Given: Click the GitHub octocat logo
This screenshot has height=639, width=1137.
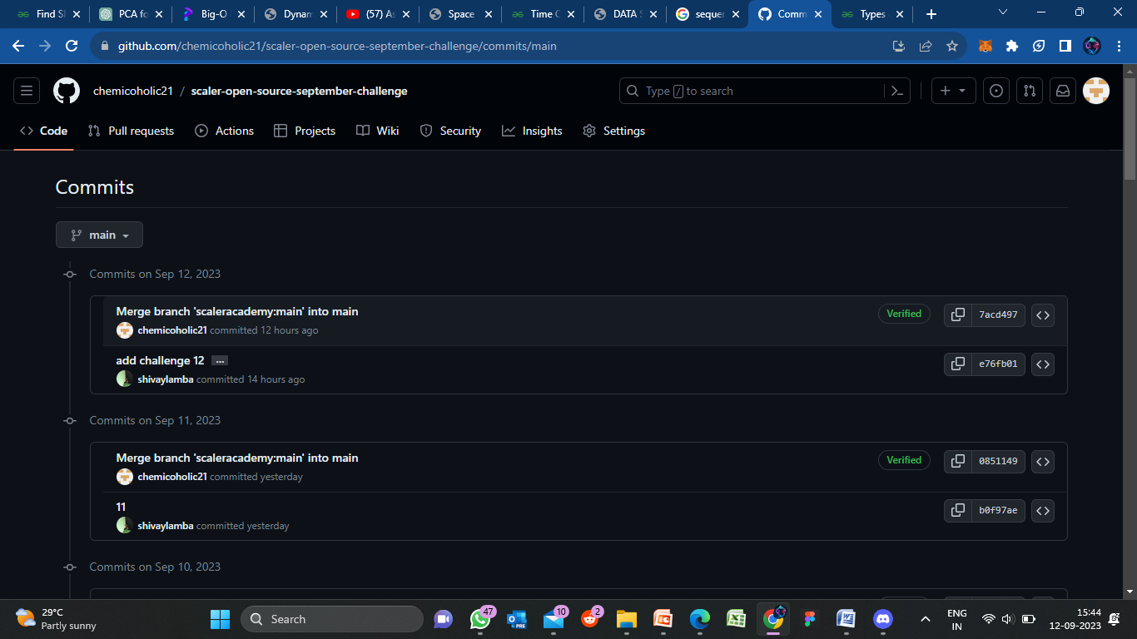Looking at the screenshot, I should point(67,91).
